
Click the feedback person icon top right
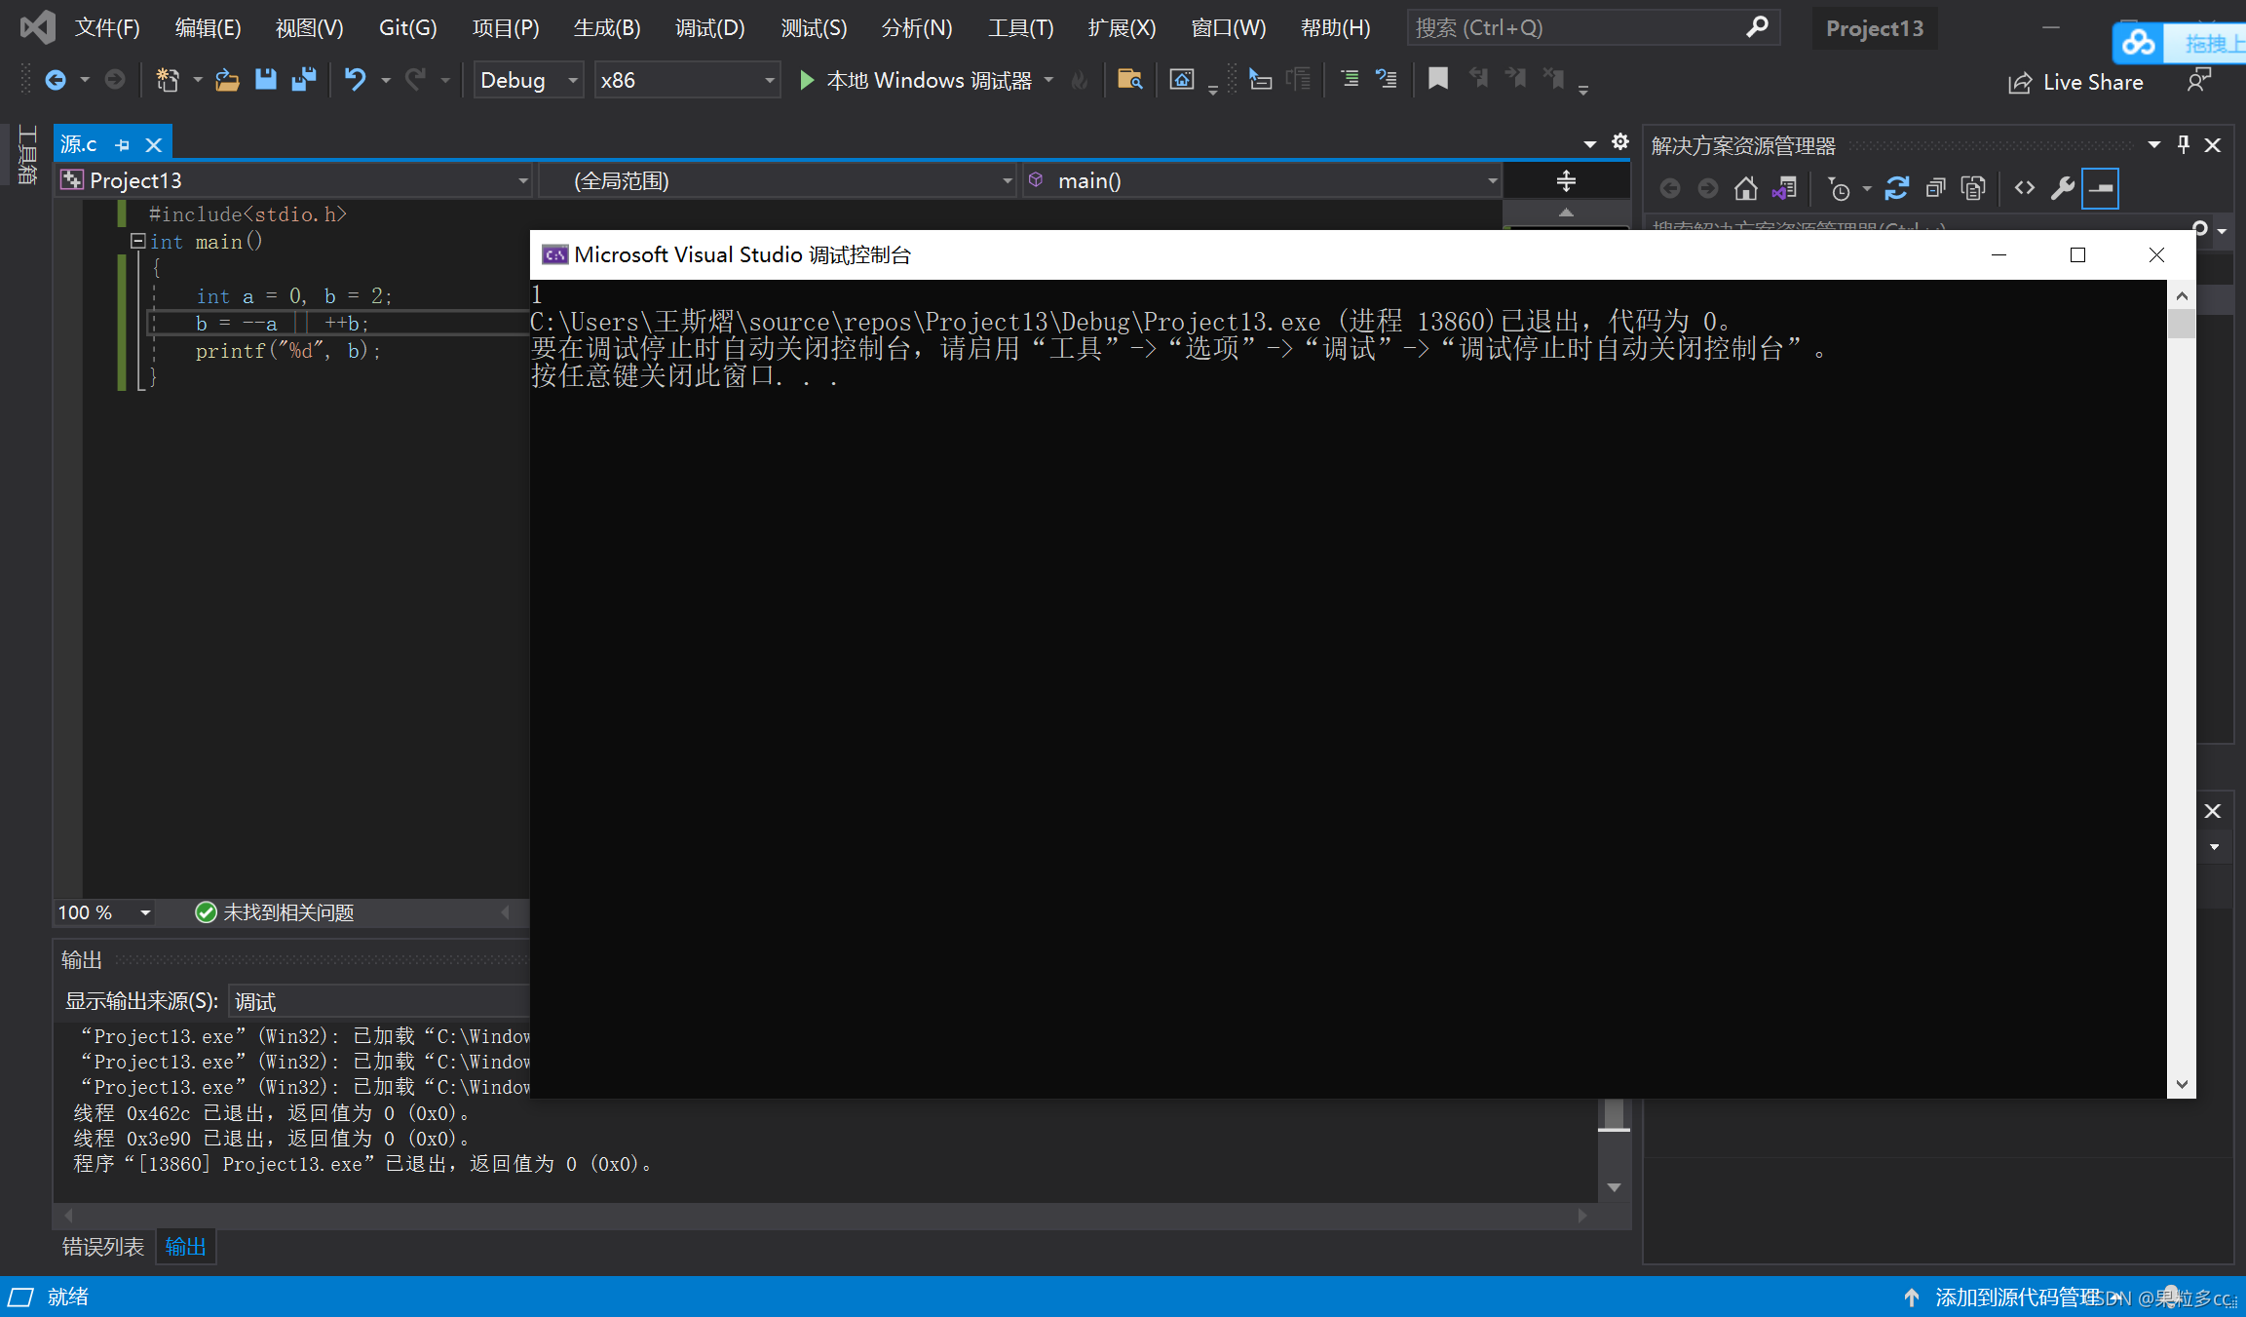tap(2198, 81)
